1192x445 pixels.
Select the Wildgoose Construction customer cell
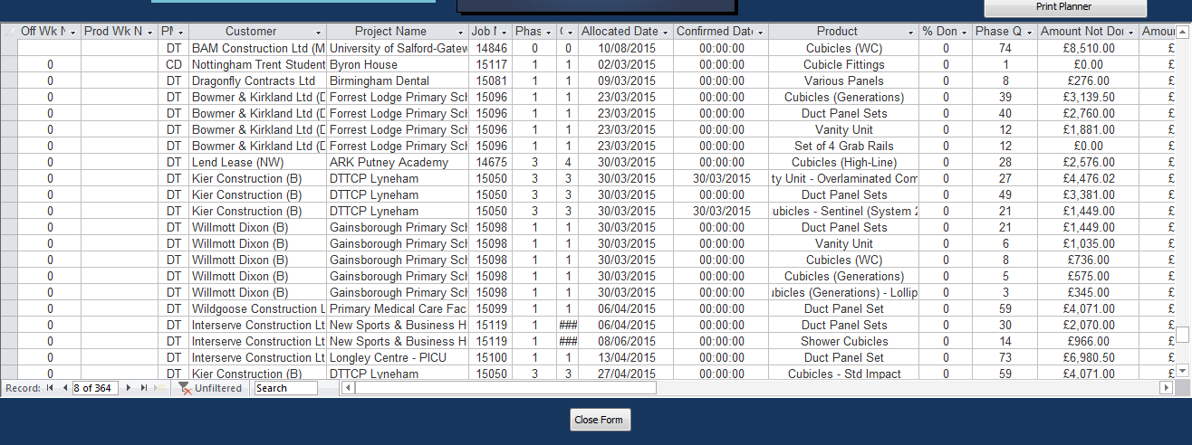coord(257,309)
